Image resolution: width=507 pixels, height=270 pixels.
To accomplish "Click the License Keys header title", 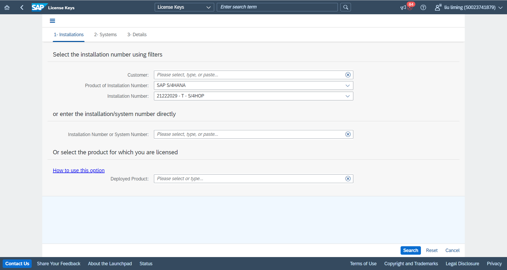I will click(61, 8).
